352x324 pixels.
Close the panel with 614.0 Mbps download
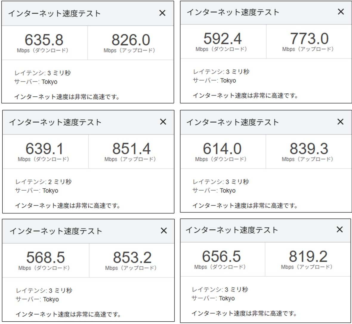click(x=340, y=122)
